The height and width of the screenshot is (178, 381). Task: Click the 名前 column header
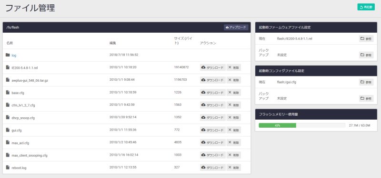pyautogui.click(x=10, y=43)
